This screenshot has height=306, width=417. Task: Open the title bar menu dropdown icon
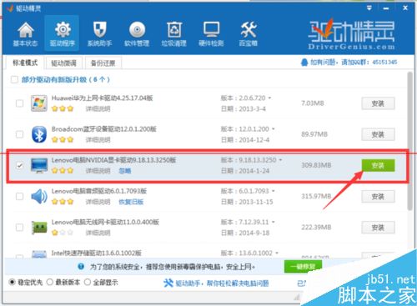(x=369, y=8)
